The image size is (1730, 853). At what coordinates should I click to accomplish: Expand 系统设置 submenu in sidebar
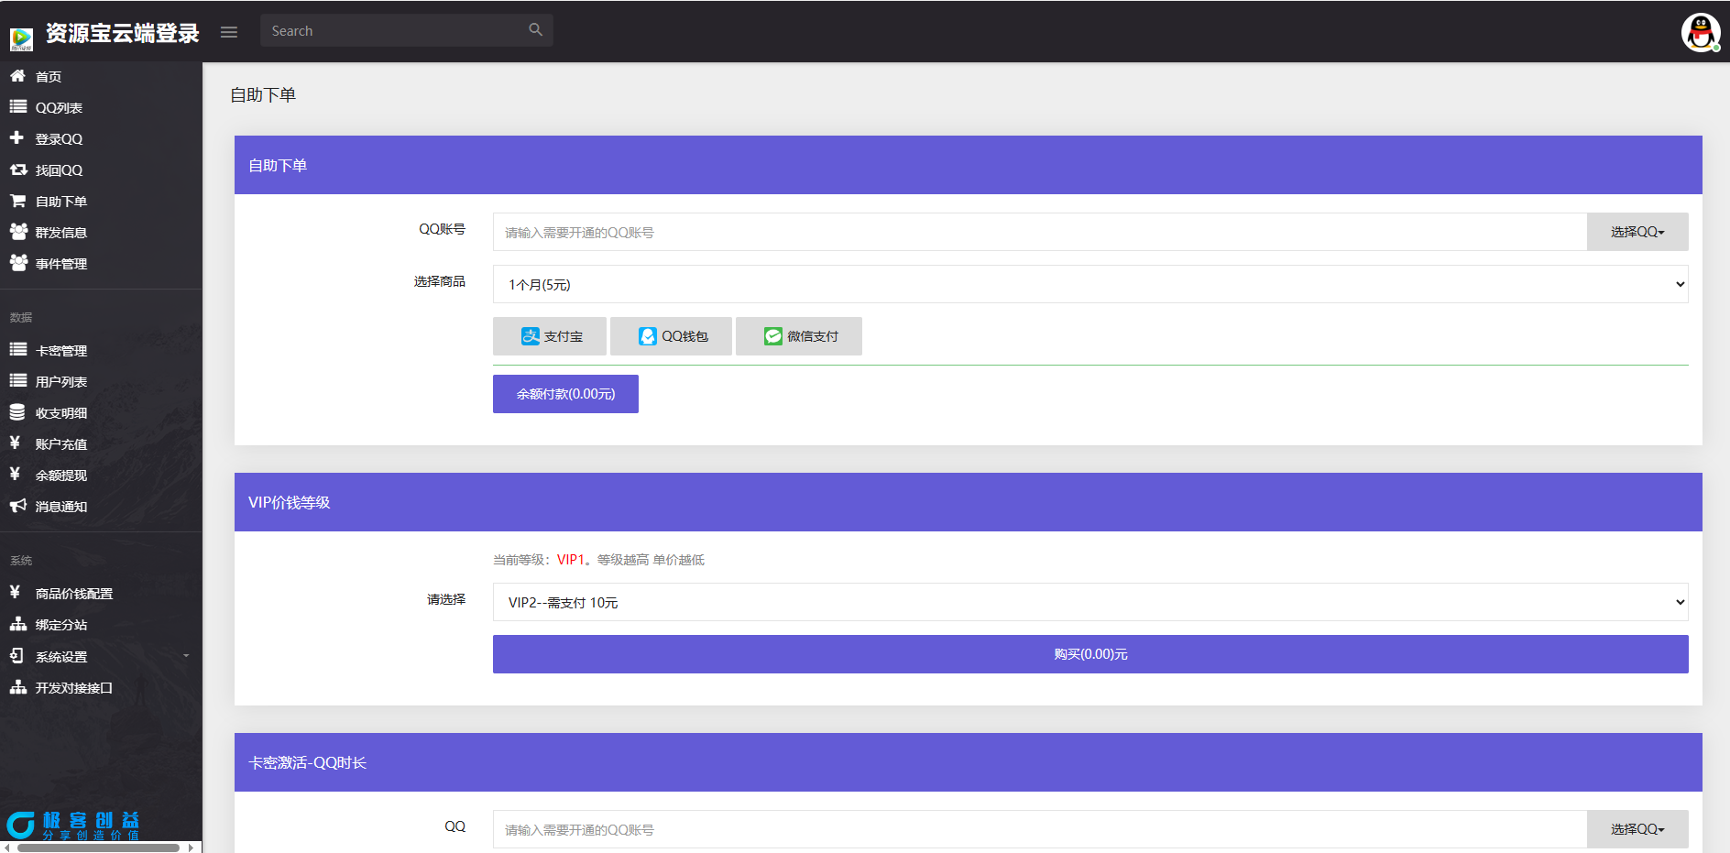(x=101, y=656)
